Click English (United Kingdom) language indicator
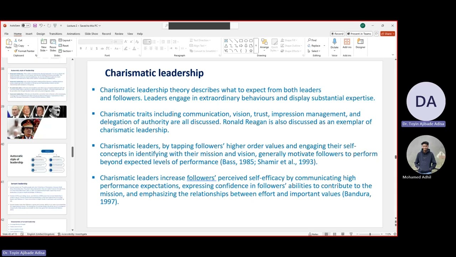Viewport: 456px width, 257px height. click(x=41, y=234)
